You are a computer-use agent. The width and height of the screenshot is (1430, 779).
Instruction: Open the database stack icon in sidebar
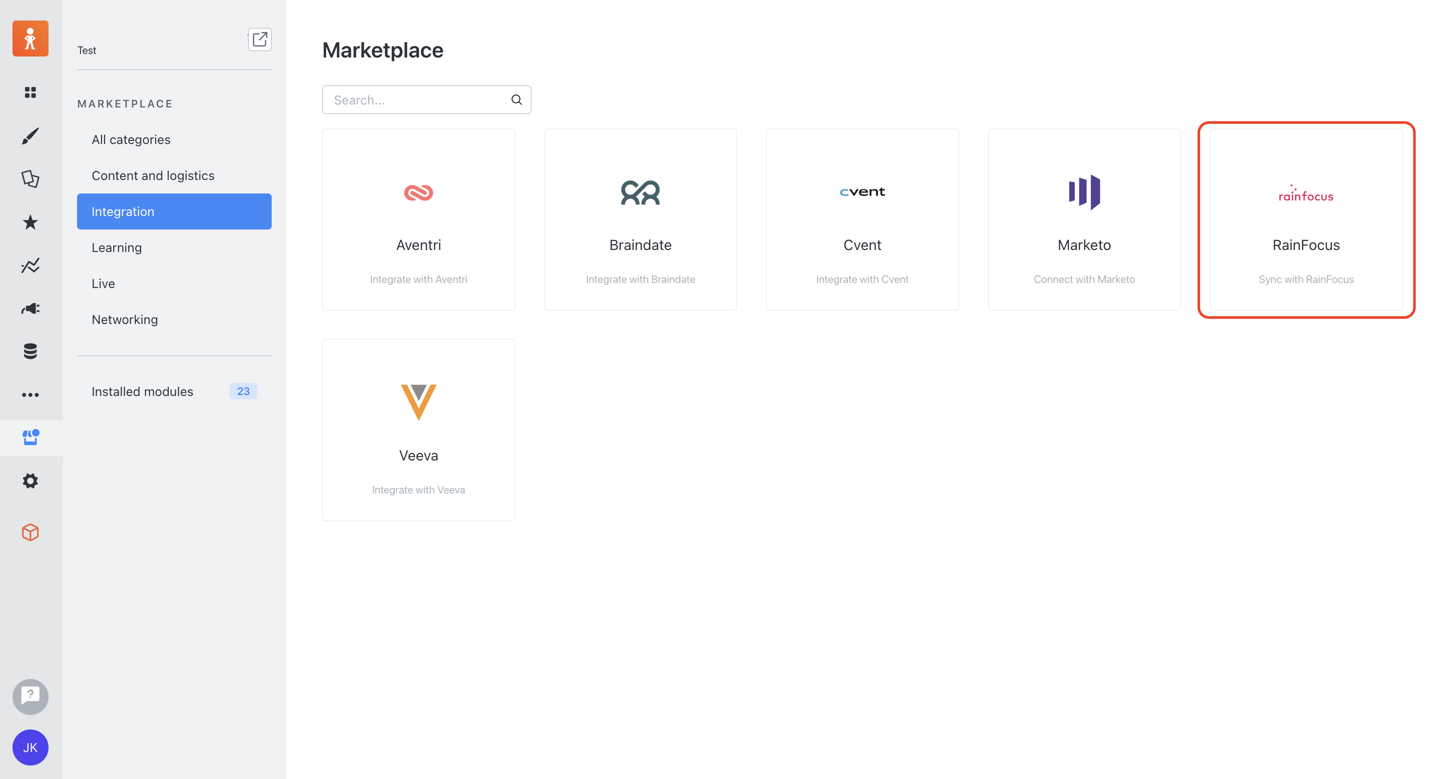click(30, 351)
